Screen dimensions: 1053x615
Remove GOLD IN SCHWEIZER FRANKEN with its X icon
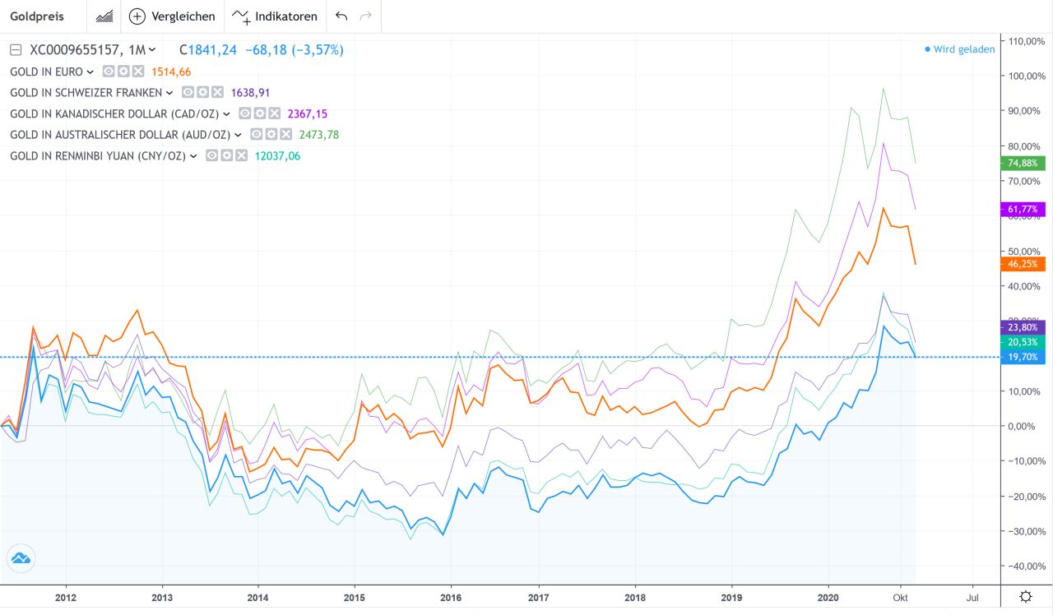[216, 93]
